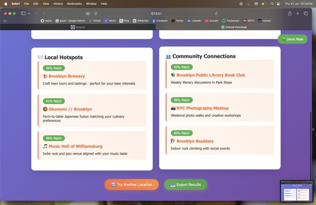This screenshot has height=205, width=316.
Task: Open Brooklyn Public Library Book Club title
Action: pyautogui.click(x=211, y=75)
